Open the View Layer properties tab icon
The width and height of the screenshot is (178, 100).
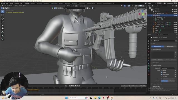coord(149,46)
